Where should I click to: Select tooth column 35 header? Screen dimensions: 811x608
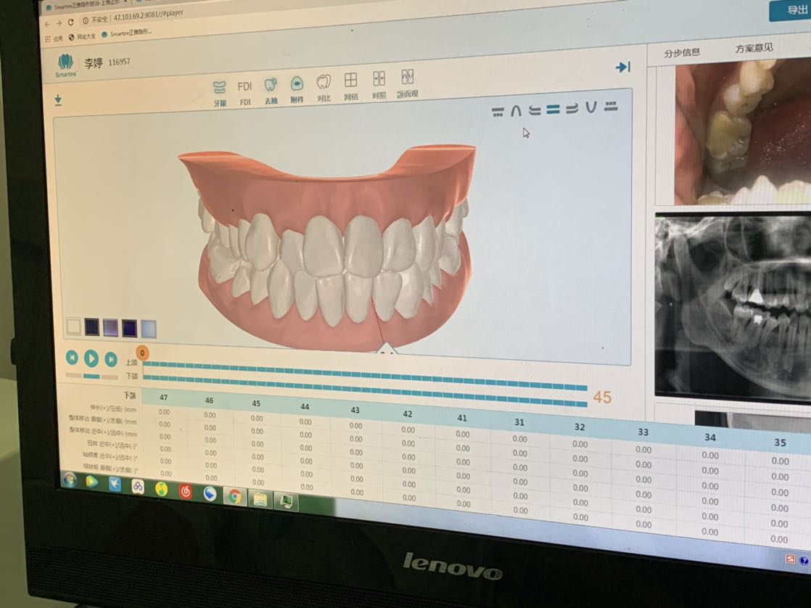(x=780, y=443)
